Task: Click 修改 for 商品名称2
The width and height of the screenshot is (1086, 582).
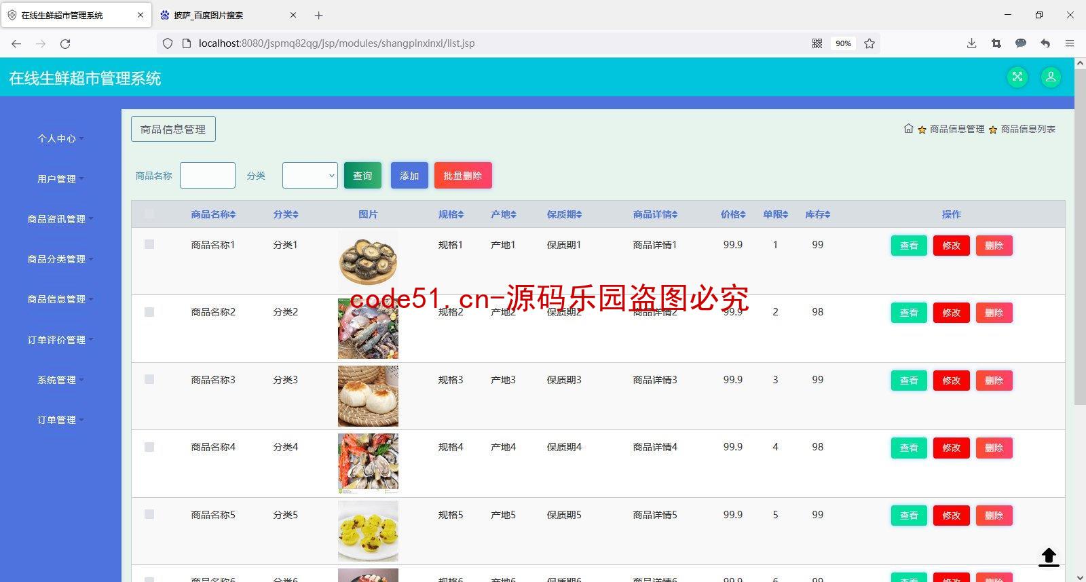Action: tap(952, 313)
